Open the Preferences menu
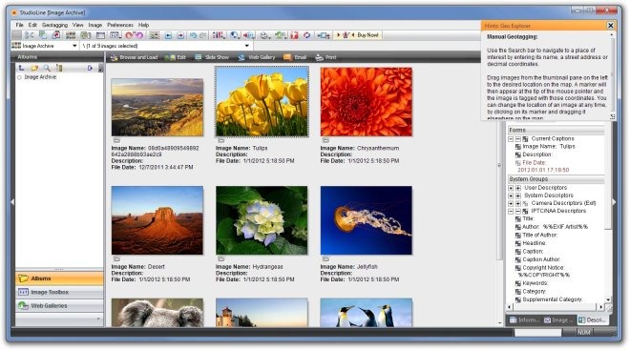Screen dimensions: 630x350 [120, 25]
